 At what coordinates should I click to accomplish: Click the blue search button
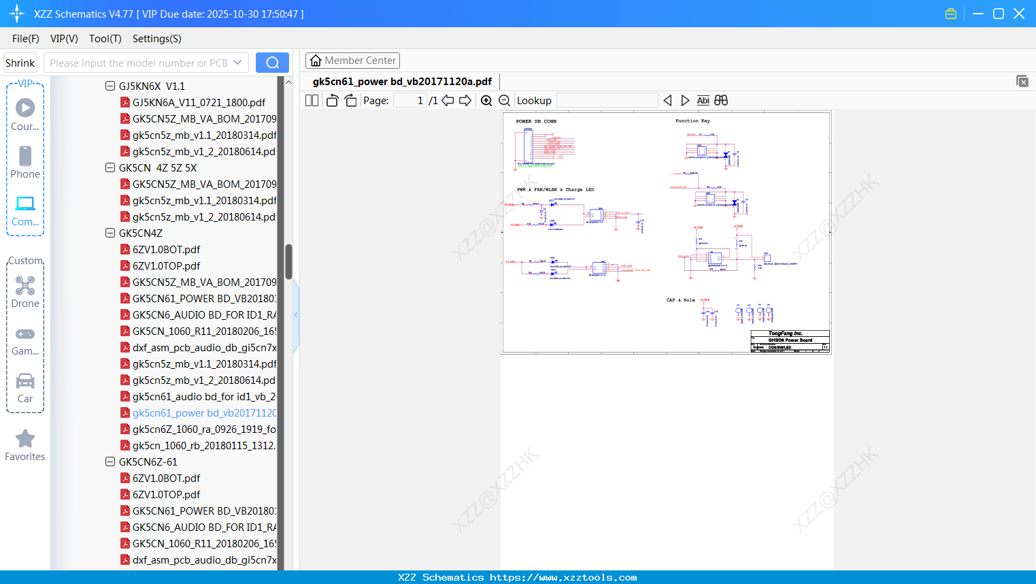pos(272,63)
